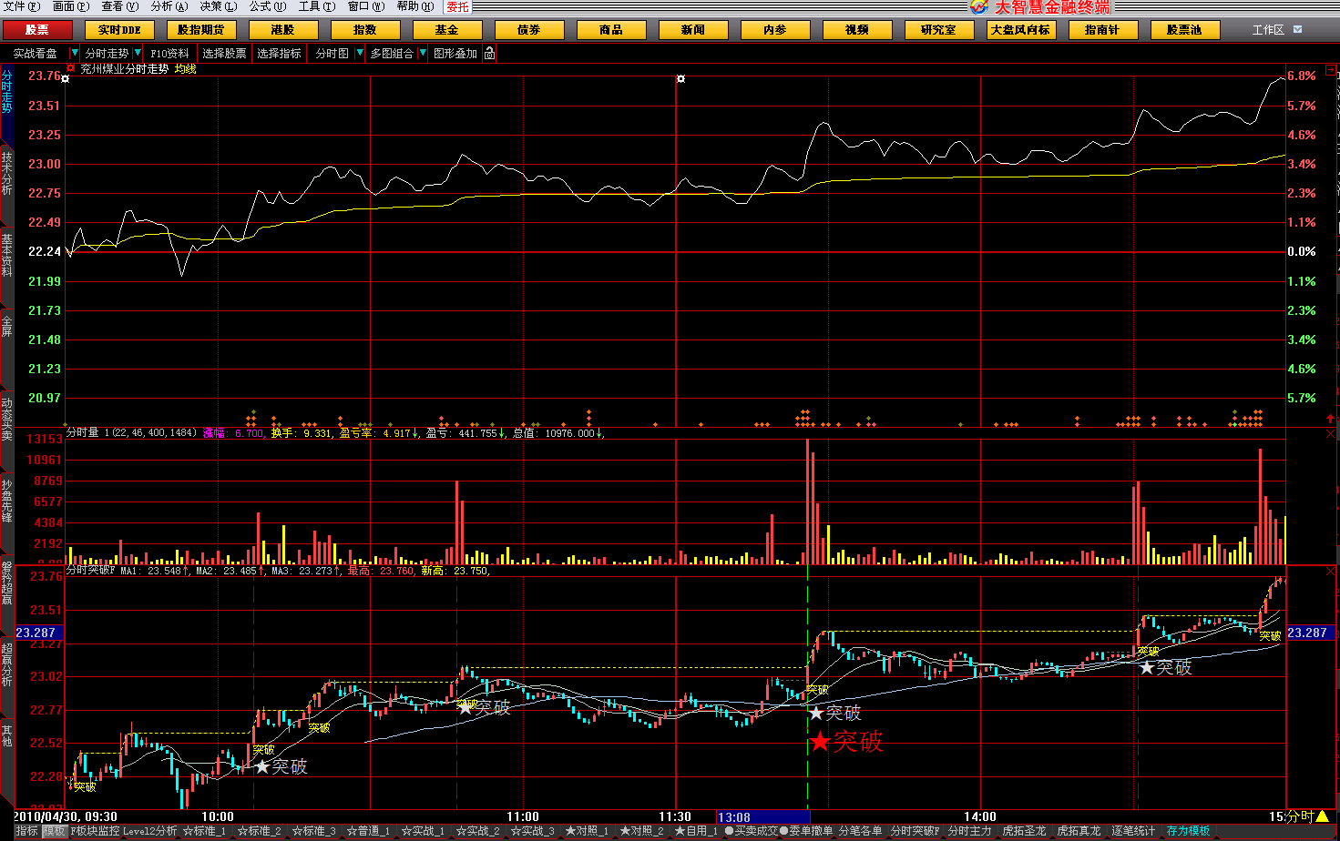The image size is (1340, 841).
Task: Select the 基本资料 sidebar tab
Action: tap(6, 255)
